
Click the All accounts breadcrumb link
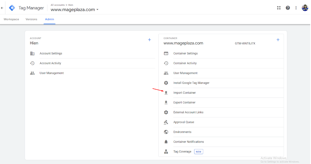click(x=57, y=5)
